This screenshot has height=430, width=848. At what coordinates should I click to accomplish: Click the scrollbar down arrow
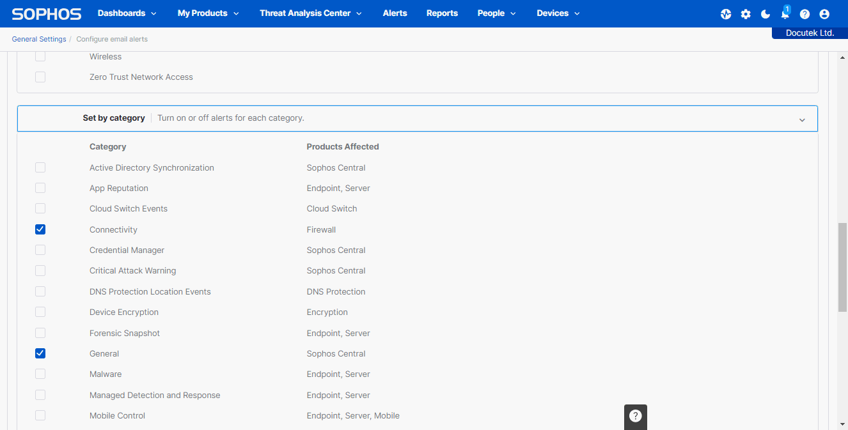pyautogui.click(x=842, y=424)
